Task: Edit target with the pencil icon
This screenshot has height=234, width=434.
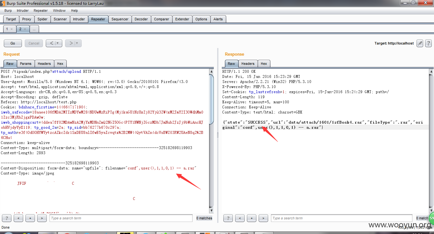Action: coord(420,43)
